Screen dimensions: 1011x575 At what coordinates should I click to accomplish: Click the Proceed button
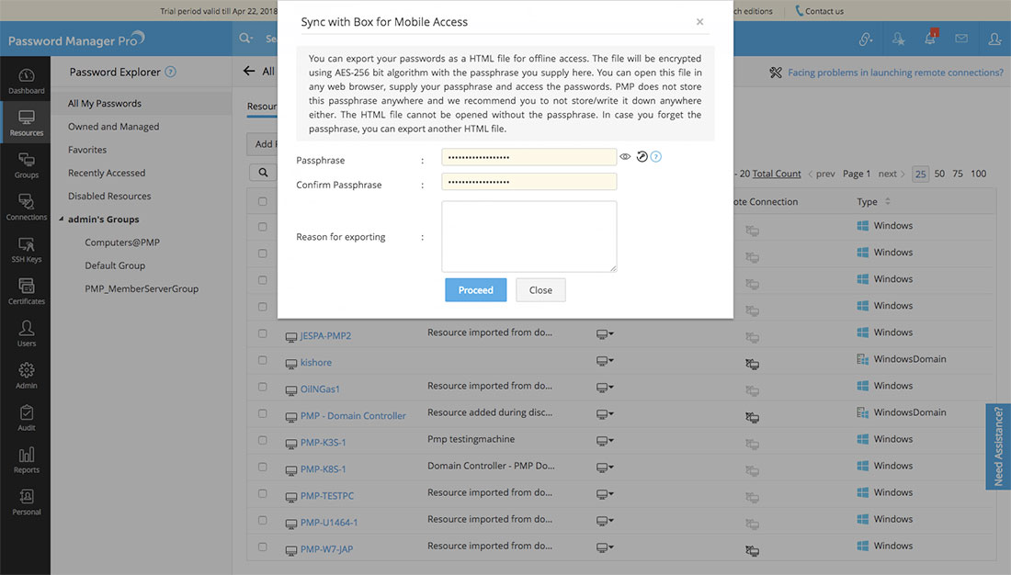(x=476, y=290)
